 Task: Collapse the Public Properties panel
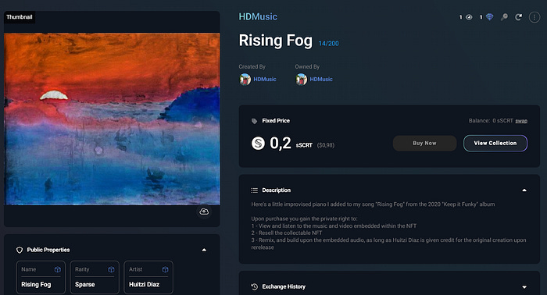(204, 250)
